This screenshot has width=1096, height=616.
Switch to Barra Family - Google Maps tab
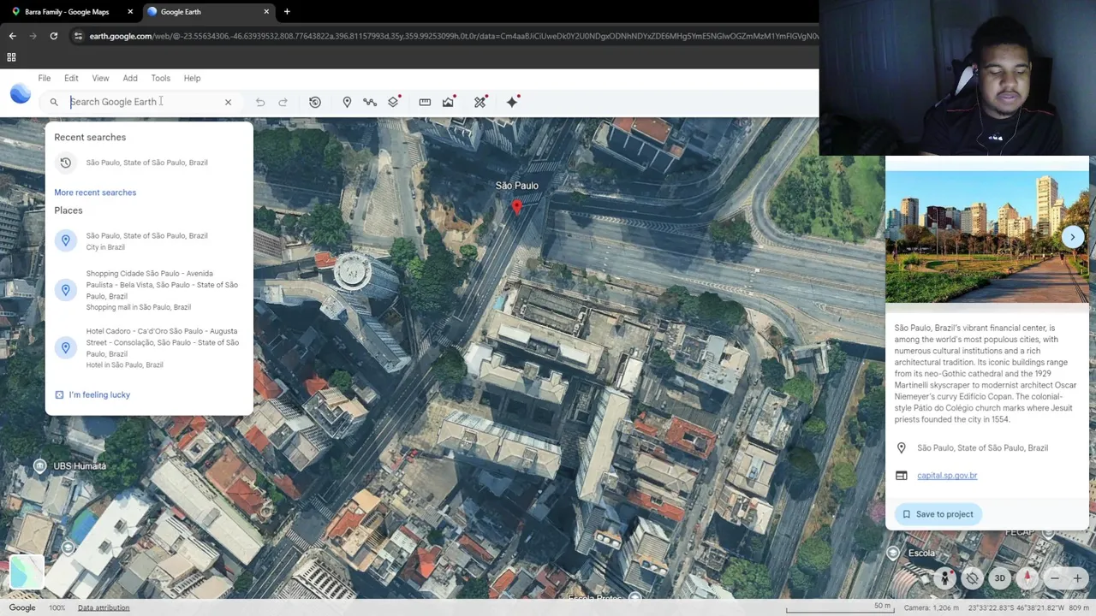click(67, 12)
